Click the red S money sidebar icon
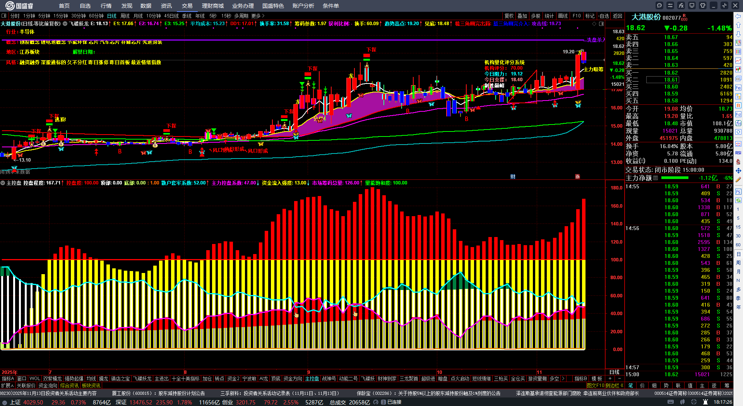743x406 pixels. (x=738, y=162)
